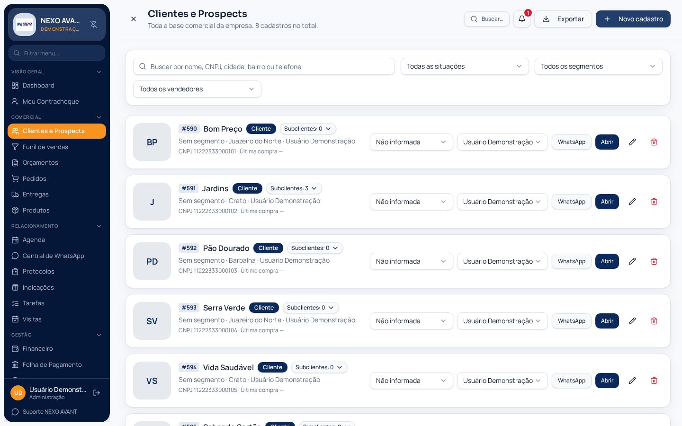Delete Pão Dourado with trash icon
The image size is (682, 426).
tap(654, 261)
